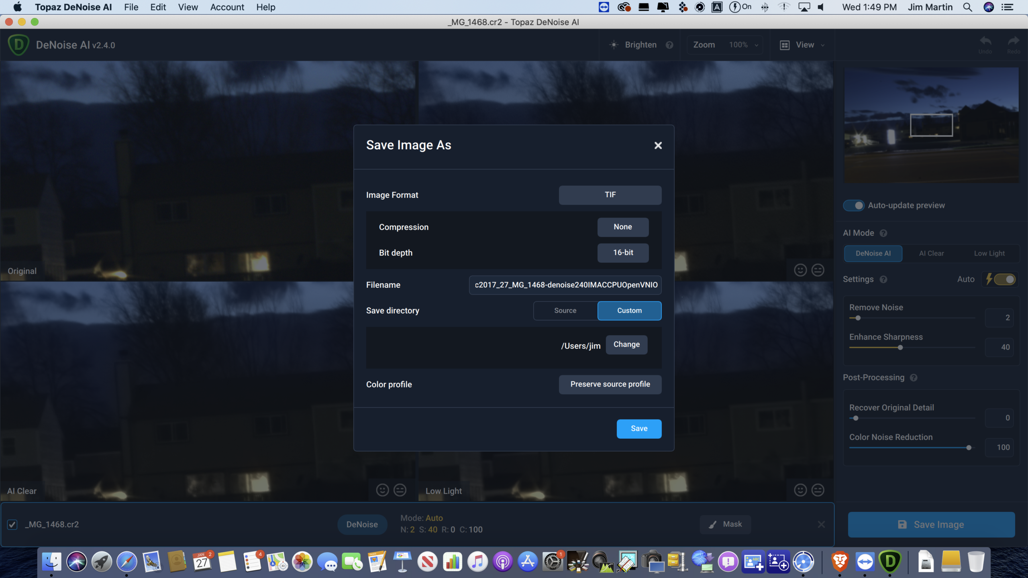The width and height of the screenshot is (1028, 578).
Task: Open the Compression dropdown set to None
Action: pyautogui.click(x=623, y=227)
